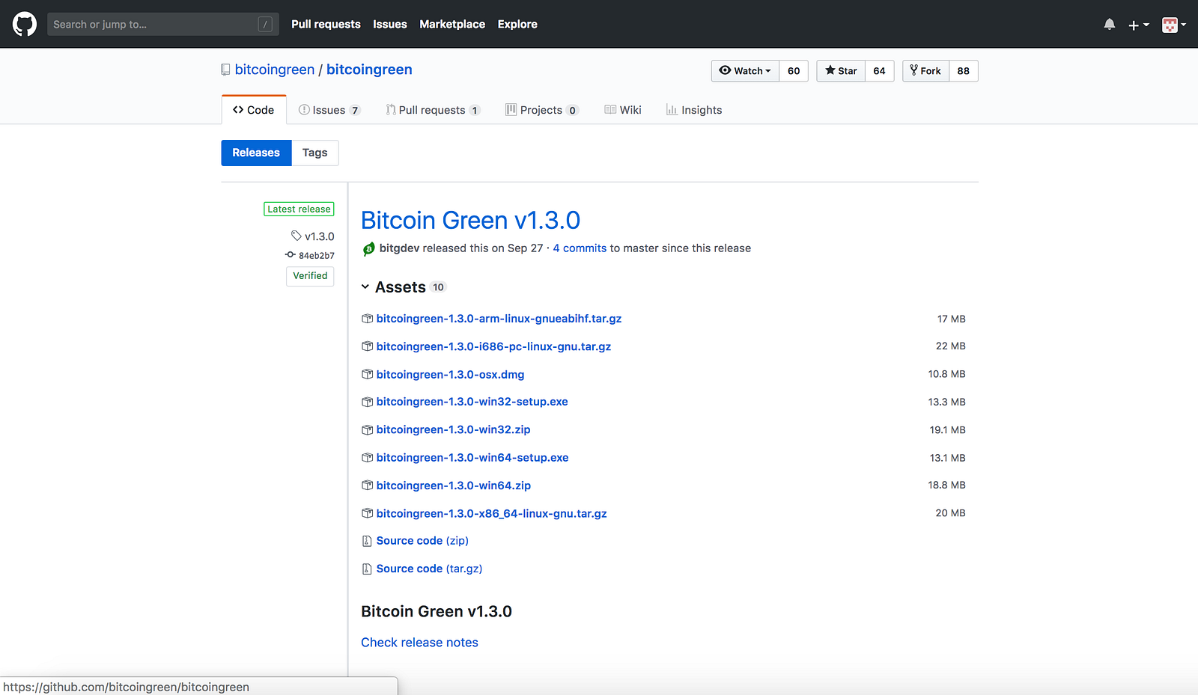Click the file icon beside Source code (tar.gz)

[367, 569]
